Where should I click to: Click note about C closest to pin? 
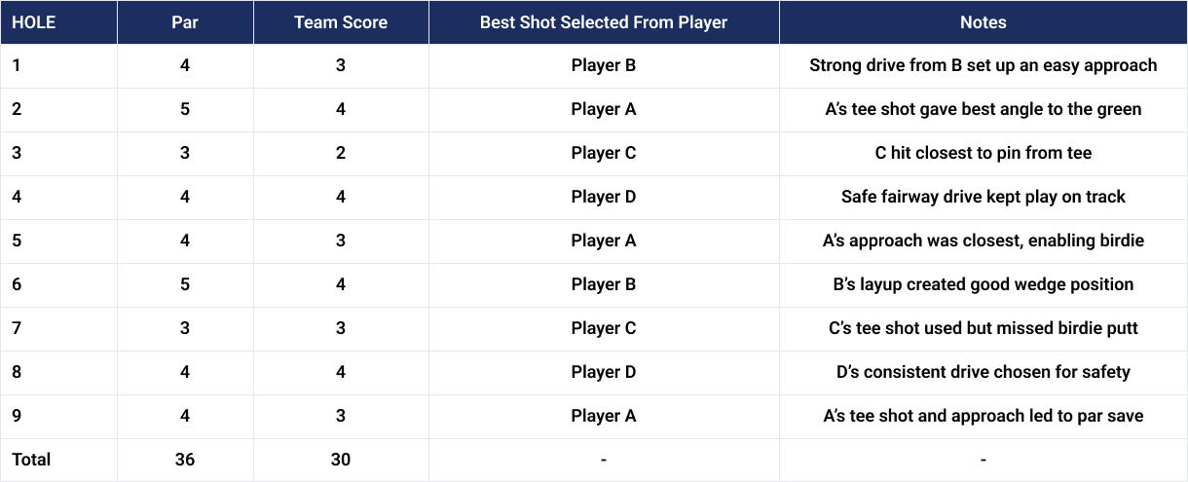[x=983, y=153]
